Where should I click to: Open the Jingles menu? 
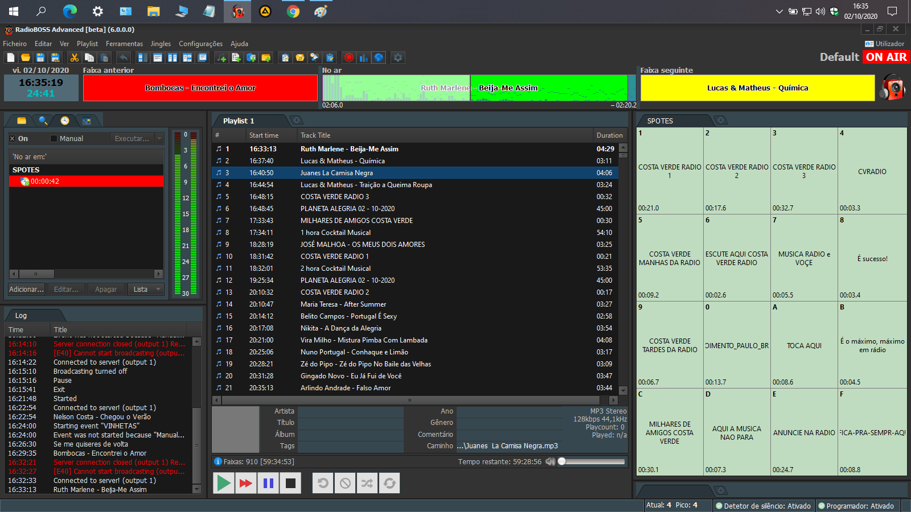pyautogui.click(x=161, y=44)
